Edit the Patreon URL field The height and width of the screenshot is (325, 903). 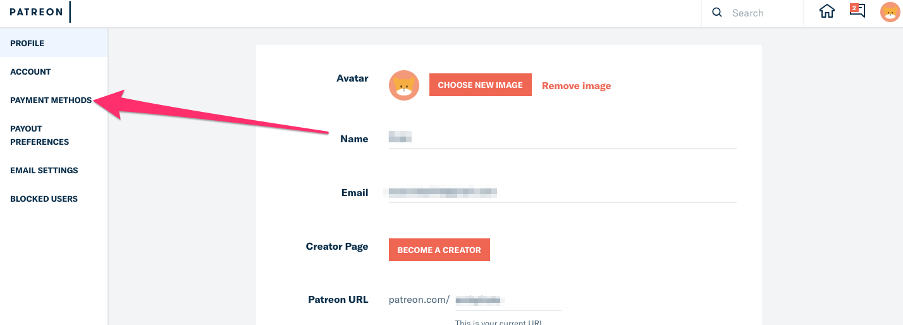point(507,300)
